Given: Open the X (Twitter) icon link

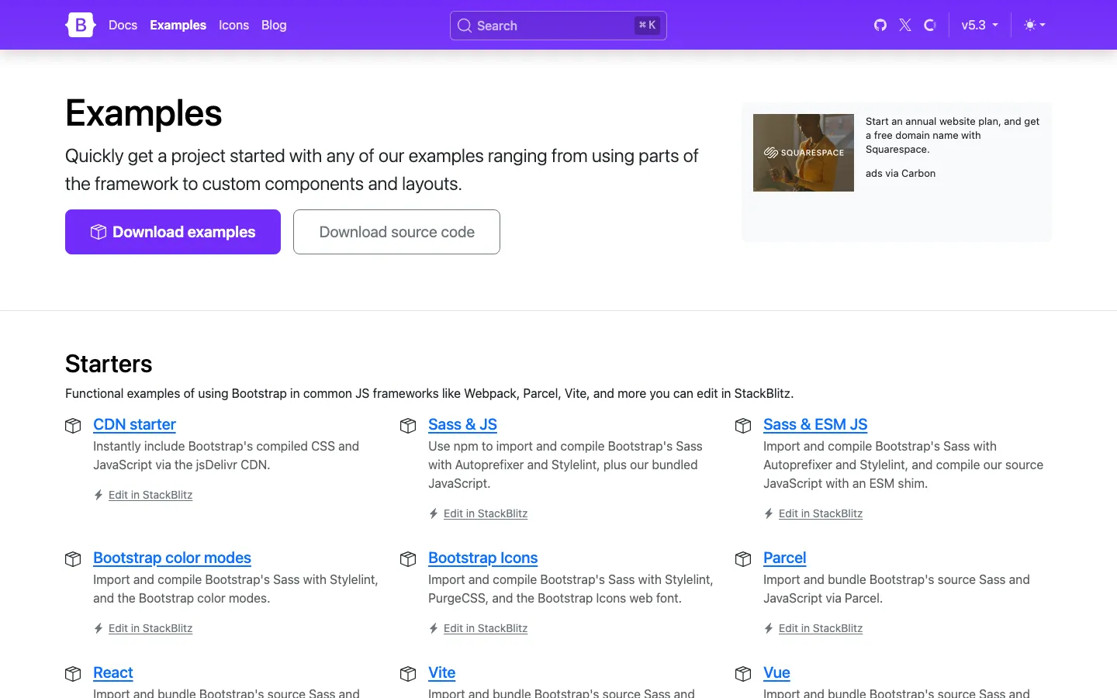Looking at the screenshot, I should 905,25.
